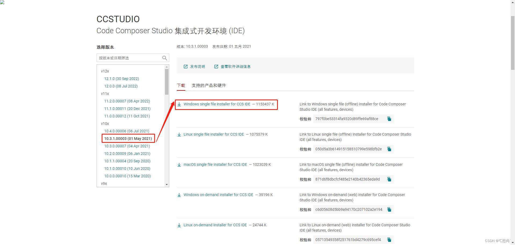The height and width of the screenshot is (245, 515).
Task: Click the version list scroll-up arrow
Action: (167, 67)
